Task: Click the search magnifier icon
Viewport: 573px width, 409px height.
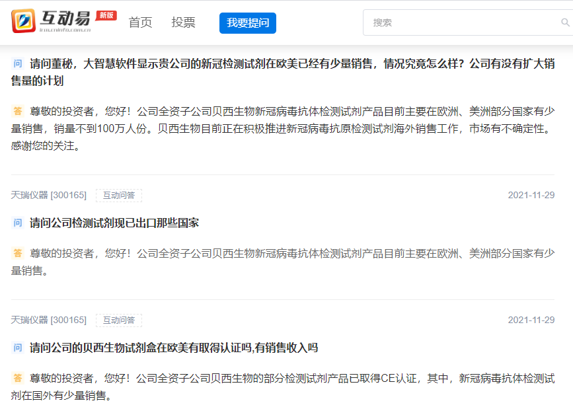Action: (x=565, y=22)
